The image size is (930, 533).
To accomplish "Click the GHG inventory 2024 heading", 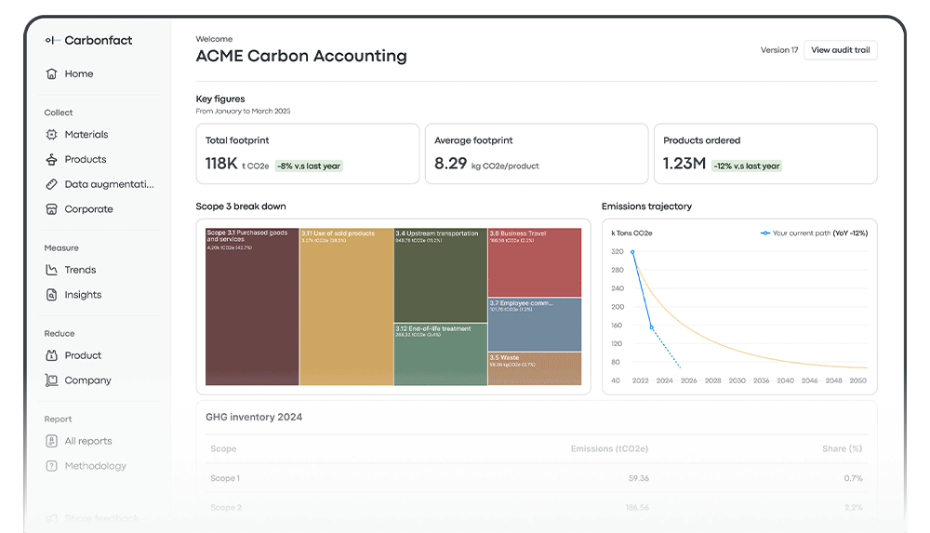I will [x=254, y=418].
